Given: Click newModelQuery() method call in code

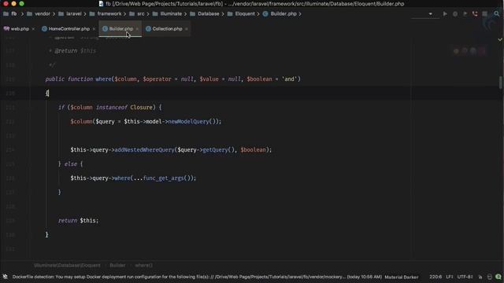Looking at the screenshot, I should 189,121.
